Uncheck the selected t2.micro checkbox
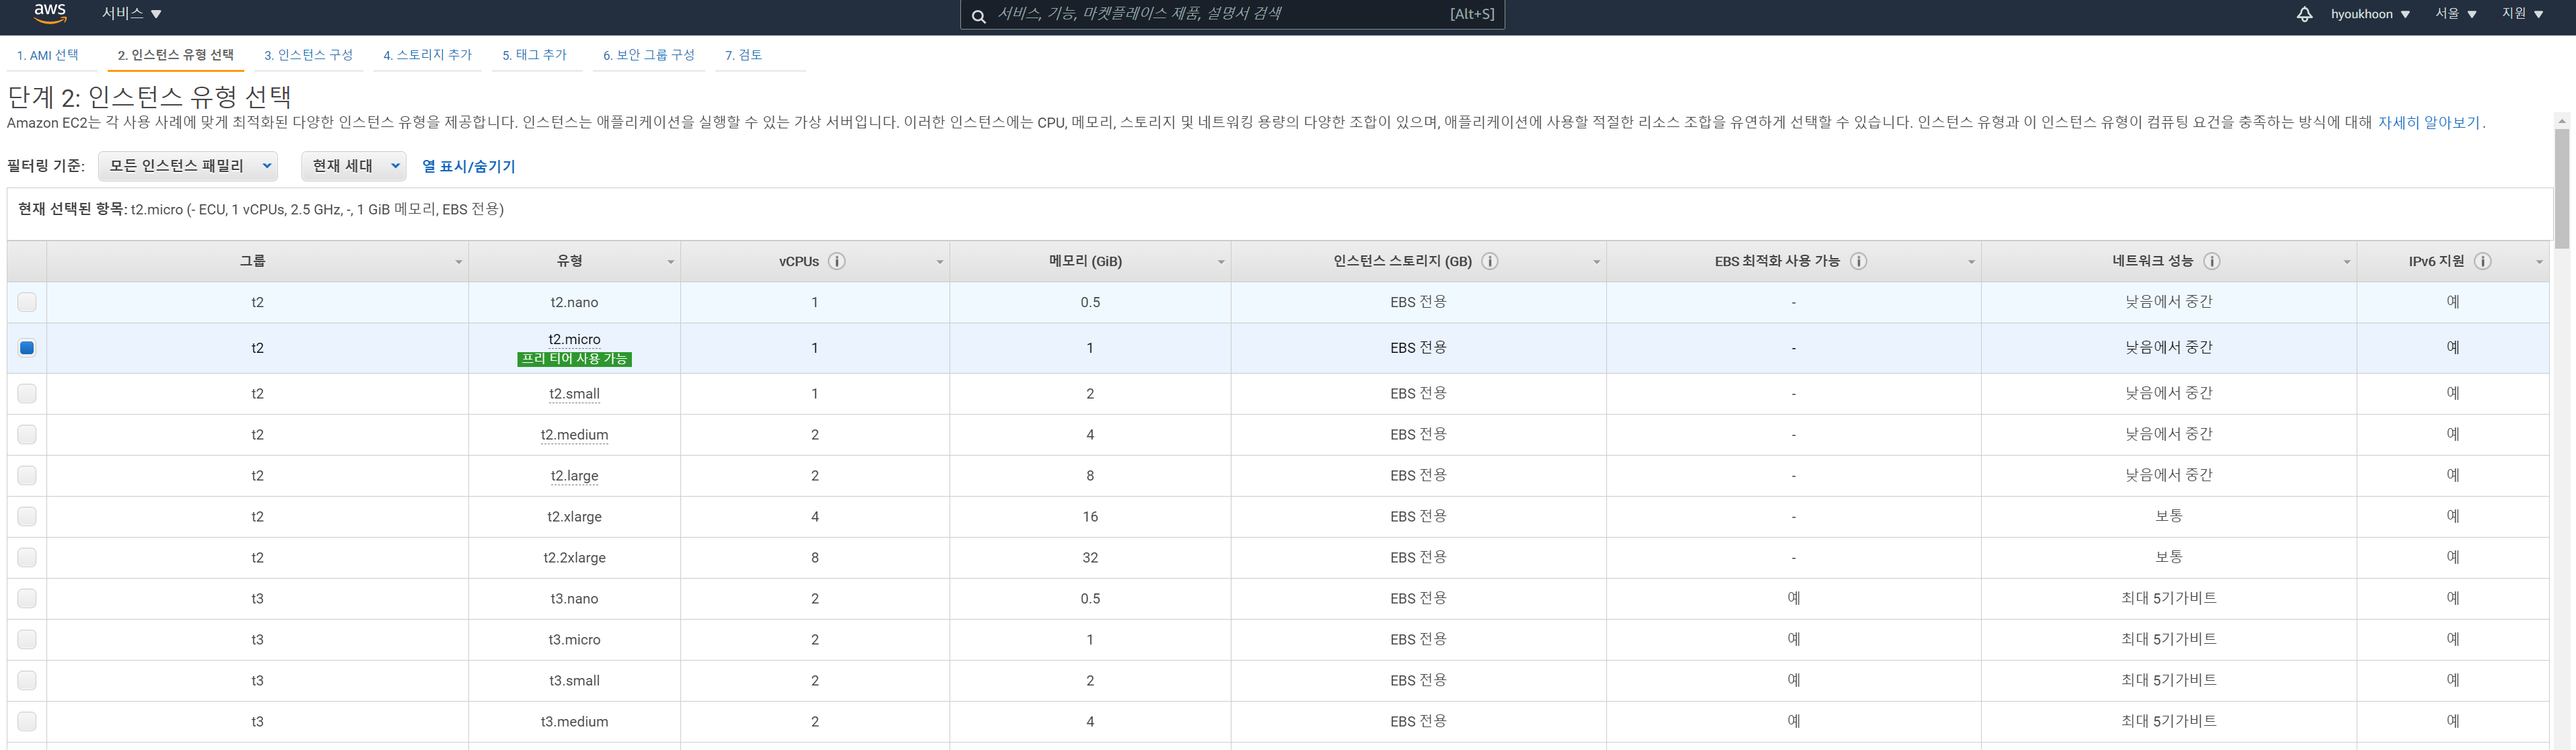Viewport: 2576px width, 750px height. coord(27,347)
